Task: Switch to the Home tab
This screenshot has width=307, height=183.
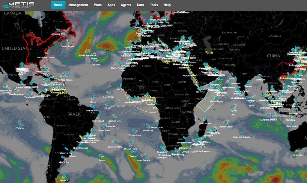Action: pos(58,5)
